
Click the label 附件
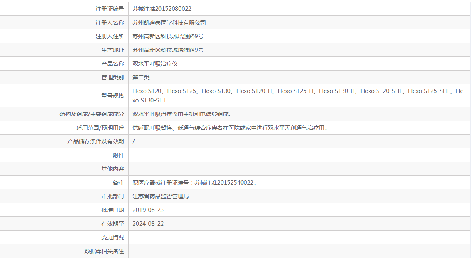point(118,155)
